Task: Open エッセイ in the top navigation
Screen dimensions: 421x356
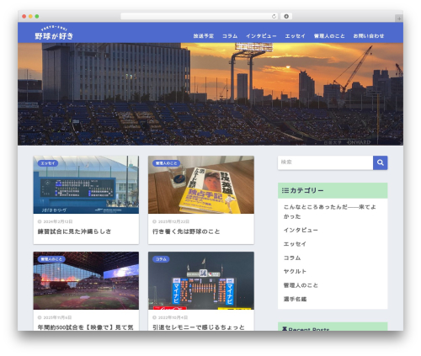Action: point(295,36)
